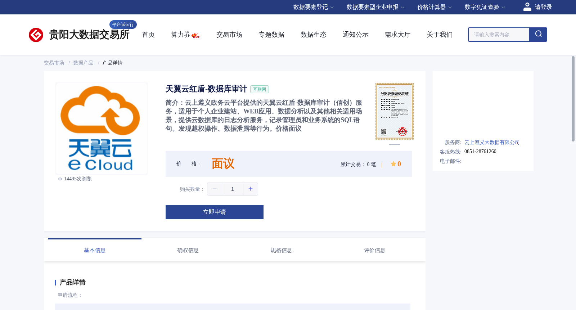Switch to the 规格信息 tab
The image size is (576, 310).
tap(281, 250)
